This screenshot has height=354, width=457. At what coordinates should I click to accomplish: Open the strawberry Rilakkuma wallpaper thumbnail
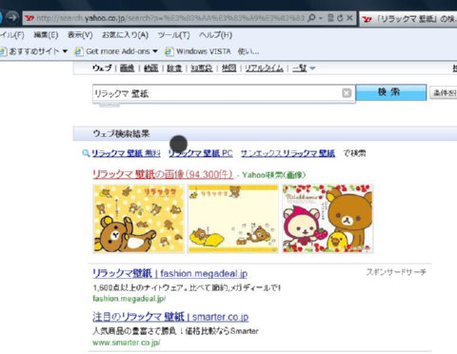(x=328, y=219)
